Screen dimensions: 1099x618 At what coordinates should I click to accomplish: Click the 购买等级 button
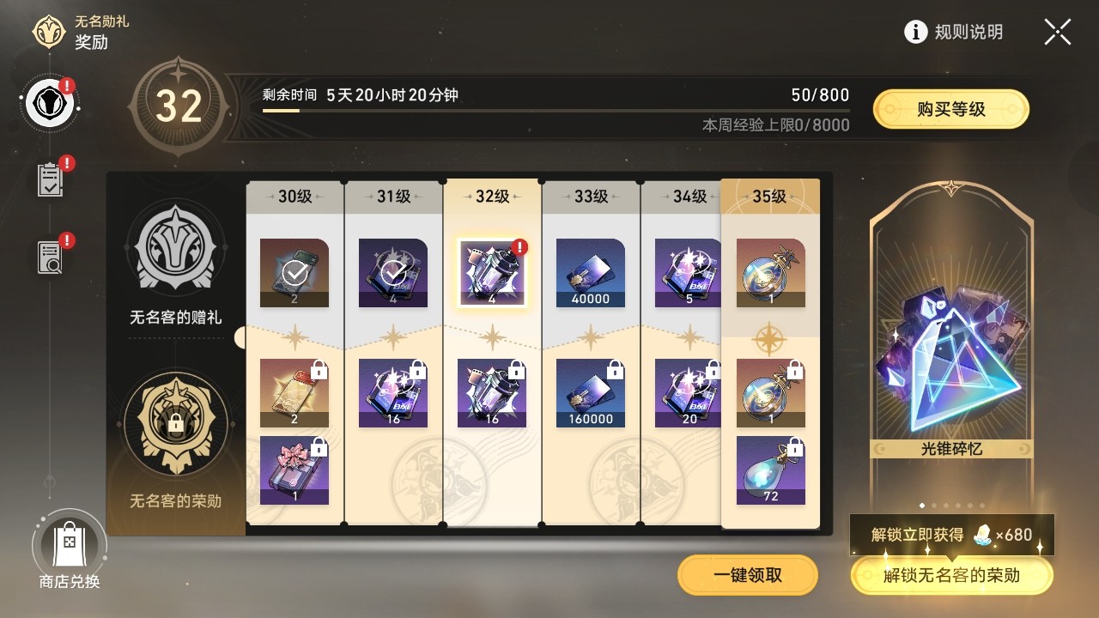coord(950,109)
